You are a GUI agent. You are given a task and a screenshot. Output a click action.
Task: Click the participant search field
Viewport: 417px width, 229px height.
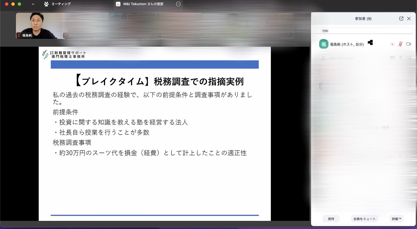(363, 31)
